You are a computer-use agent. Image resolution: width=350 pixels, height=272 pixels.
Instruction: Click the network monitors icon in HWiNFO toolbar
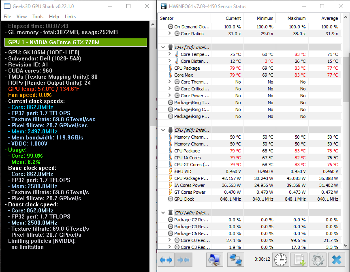tap(236, 260)
